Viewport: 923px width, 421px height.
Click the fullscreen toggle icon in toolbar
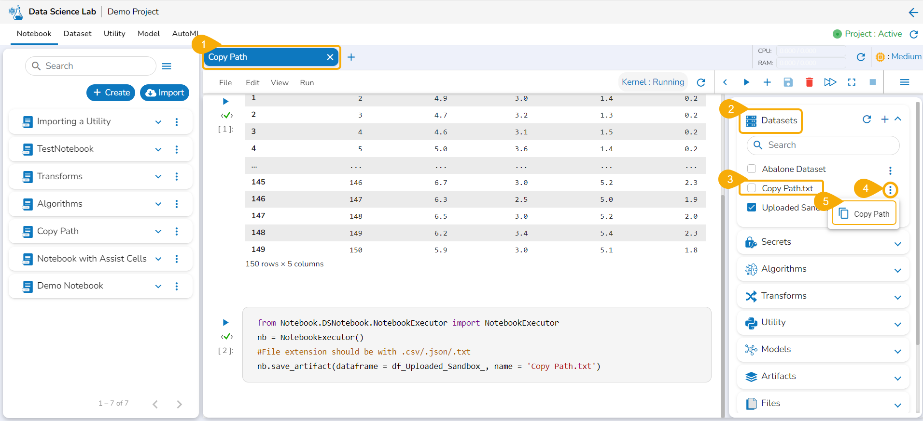coord(852,82)
